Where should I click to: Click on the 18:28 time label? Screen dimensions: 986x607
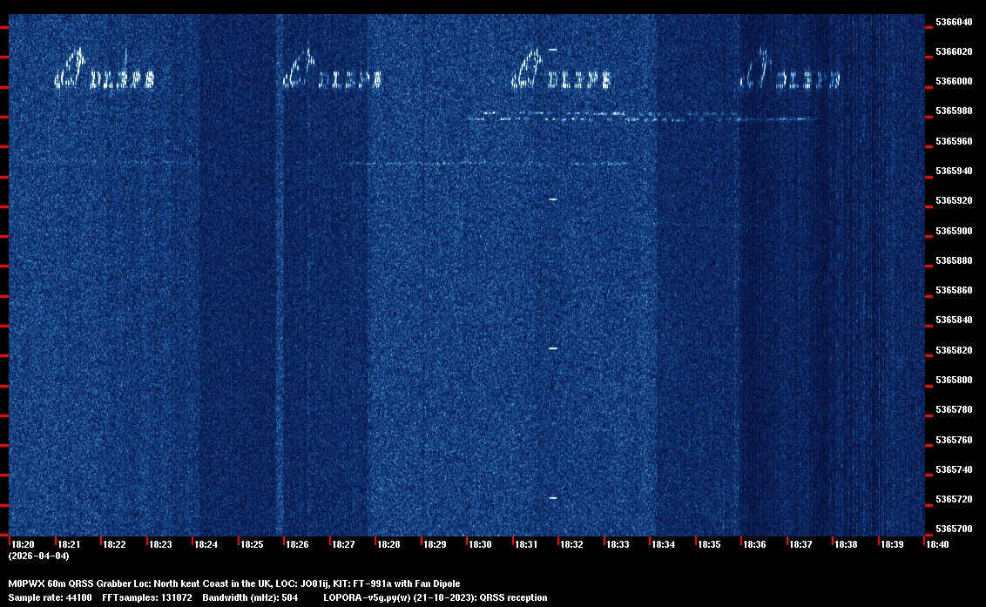pyautogui.click(x=388, y=544)
